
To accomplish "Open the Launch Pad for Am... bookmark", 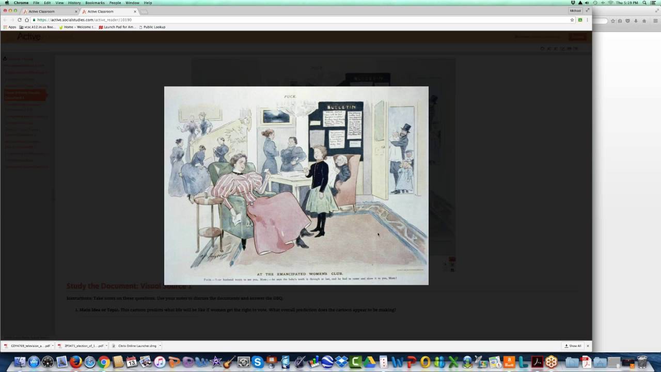I will [x=117, y=27].
